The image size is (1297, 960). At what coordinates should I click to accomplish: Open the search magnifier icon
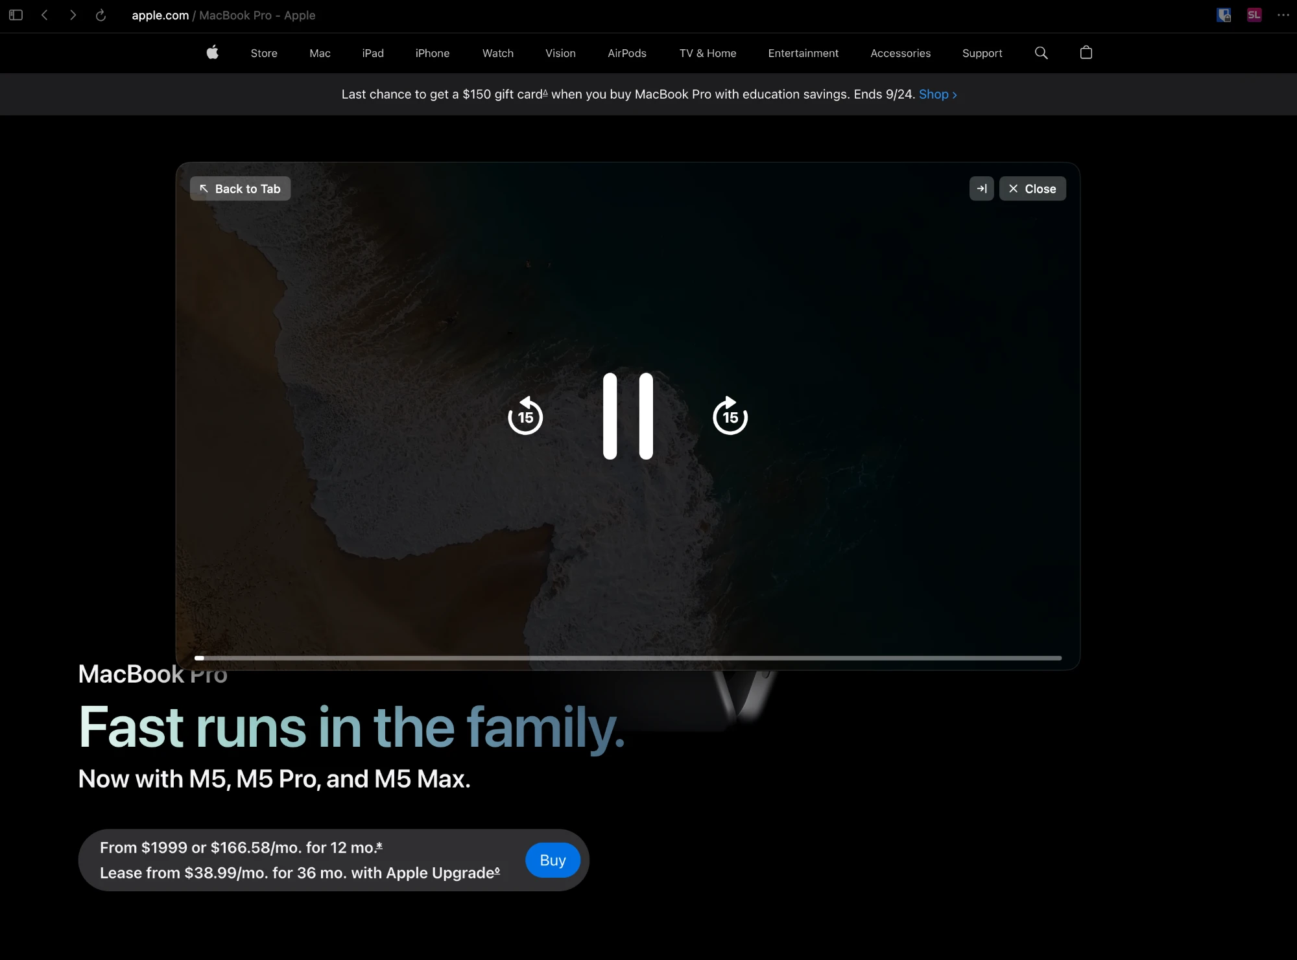click(x=1041, y=53)
